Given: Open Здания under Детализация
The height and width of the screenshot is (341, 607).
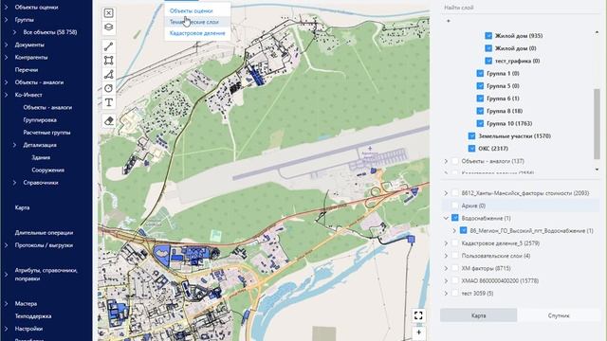Looking at the screenshot, I should [x=41, y=157].
